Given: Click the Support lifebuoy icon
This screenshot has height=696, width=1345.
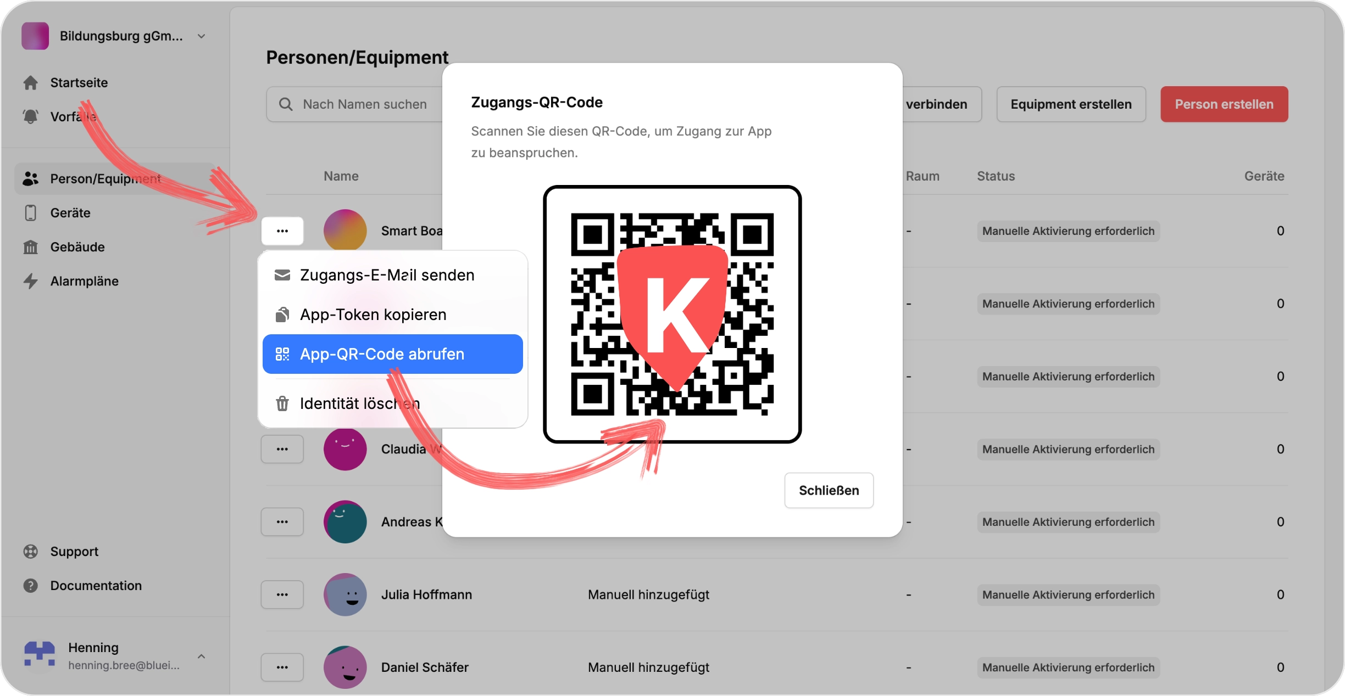Looking at the screenshot, I should click(31, 551).
